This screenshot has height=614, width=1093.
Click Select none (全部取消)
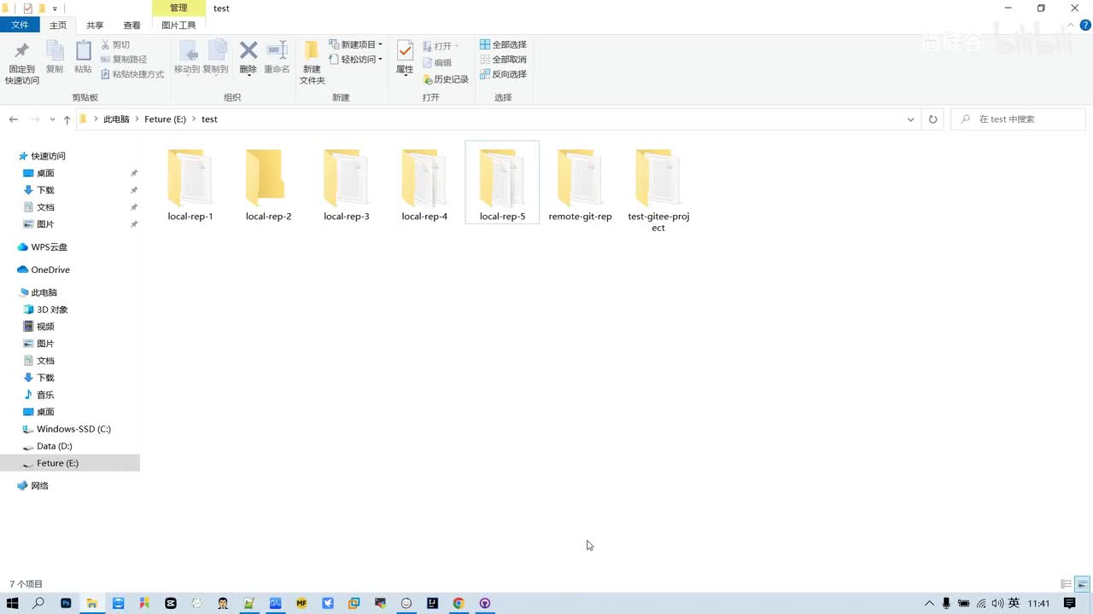503,60
